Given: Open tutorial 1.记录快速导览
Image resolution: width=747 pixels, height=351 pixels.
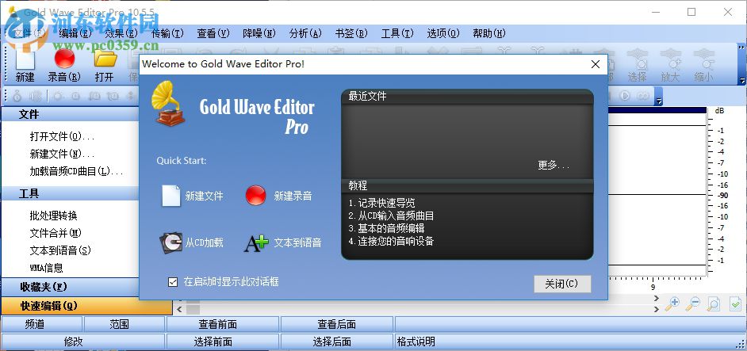Looking at the screenshot, I should (x=381, y=203).
